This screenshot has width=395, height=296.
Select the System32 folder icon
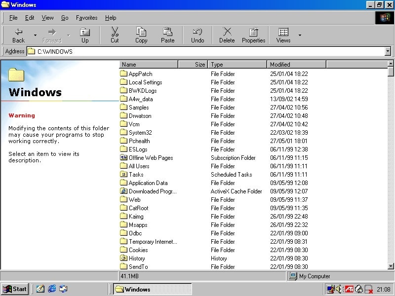(x=123, y=132)
